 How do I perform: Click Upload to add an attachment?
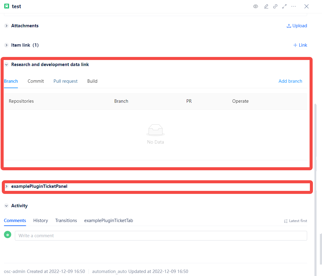point(297,26)
